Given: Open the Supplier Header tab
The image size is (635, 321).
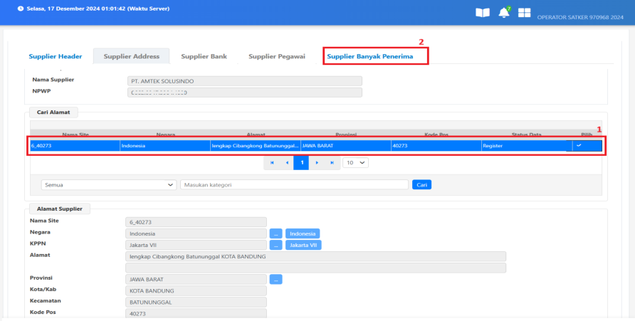Looking at the screenshot, I should [56, 56].
